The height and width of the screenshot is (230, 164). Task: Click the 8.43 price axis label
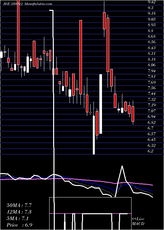[x=152, y=48]
